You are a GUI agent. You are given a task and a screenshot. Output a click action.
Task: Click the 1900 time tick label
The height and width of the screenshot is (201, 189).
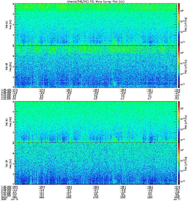click(x=42, y=197)
